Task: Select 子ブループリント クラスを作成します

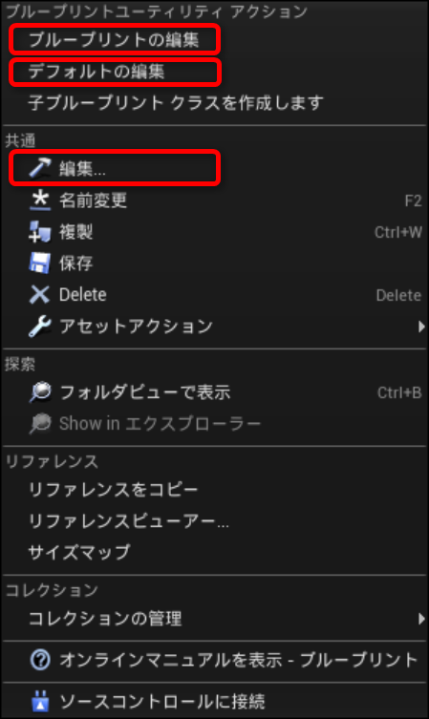Action: coord(176,103)
